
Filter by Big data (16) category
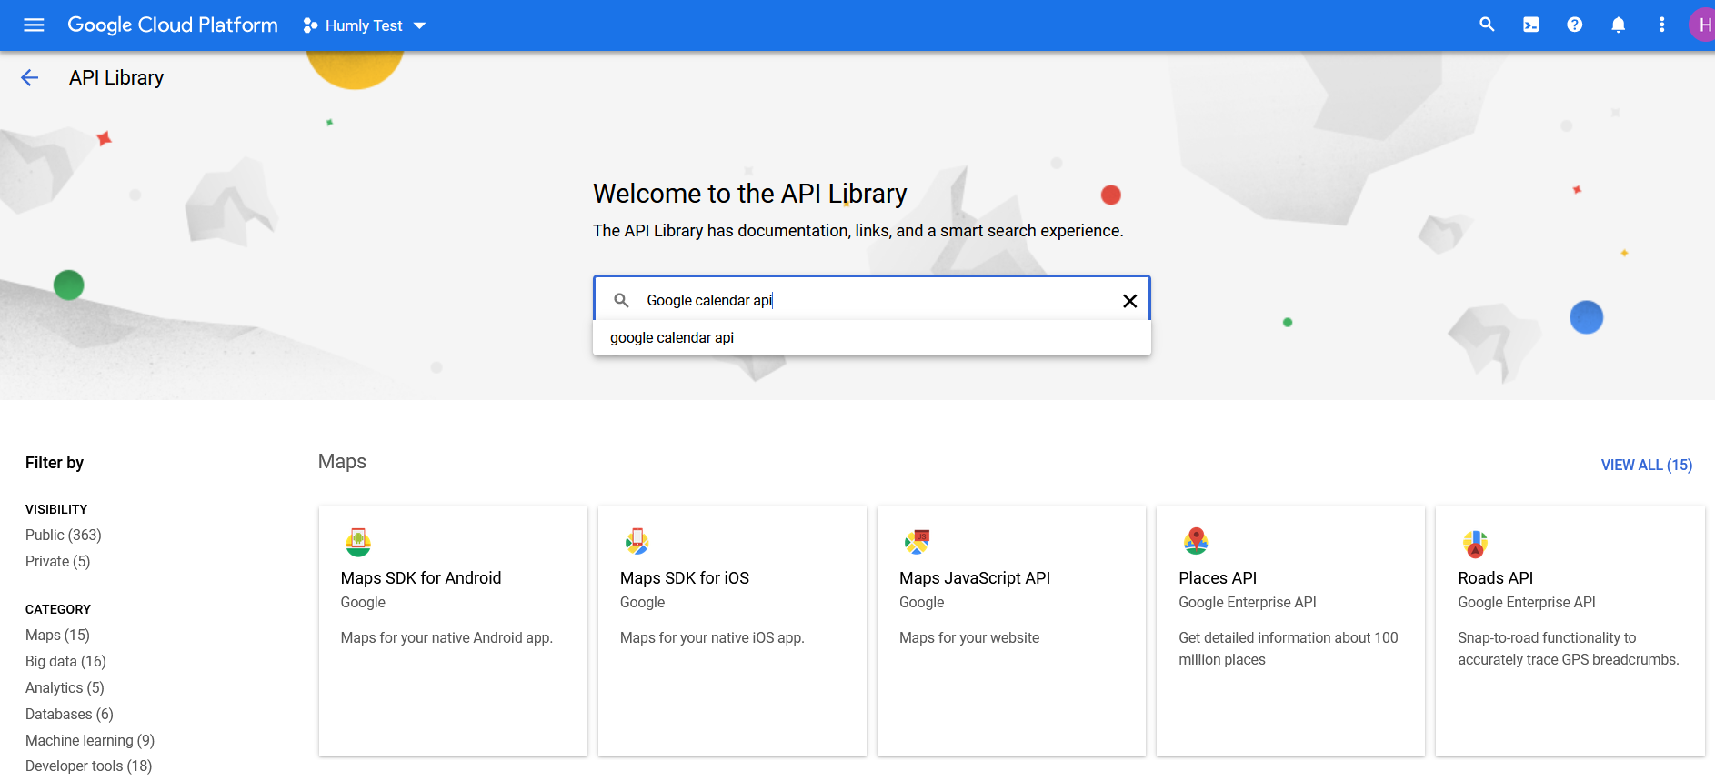[x=65, y=661]
